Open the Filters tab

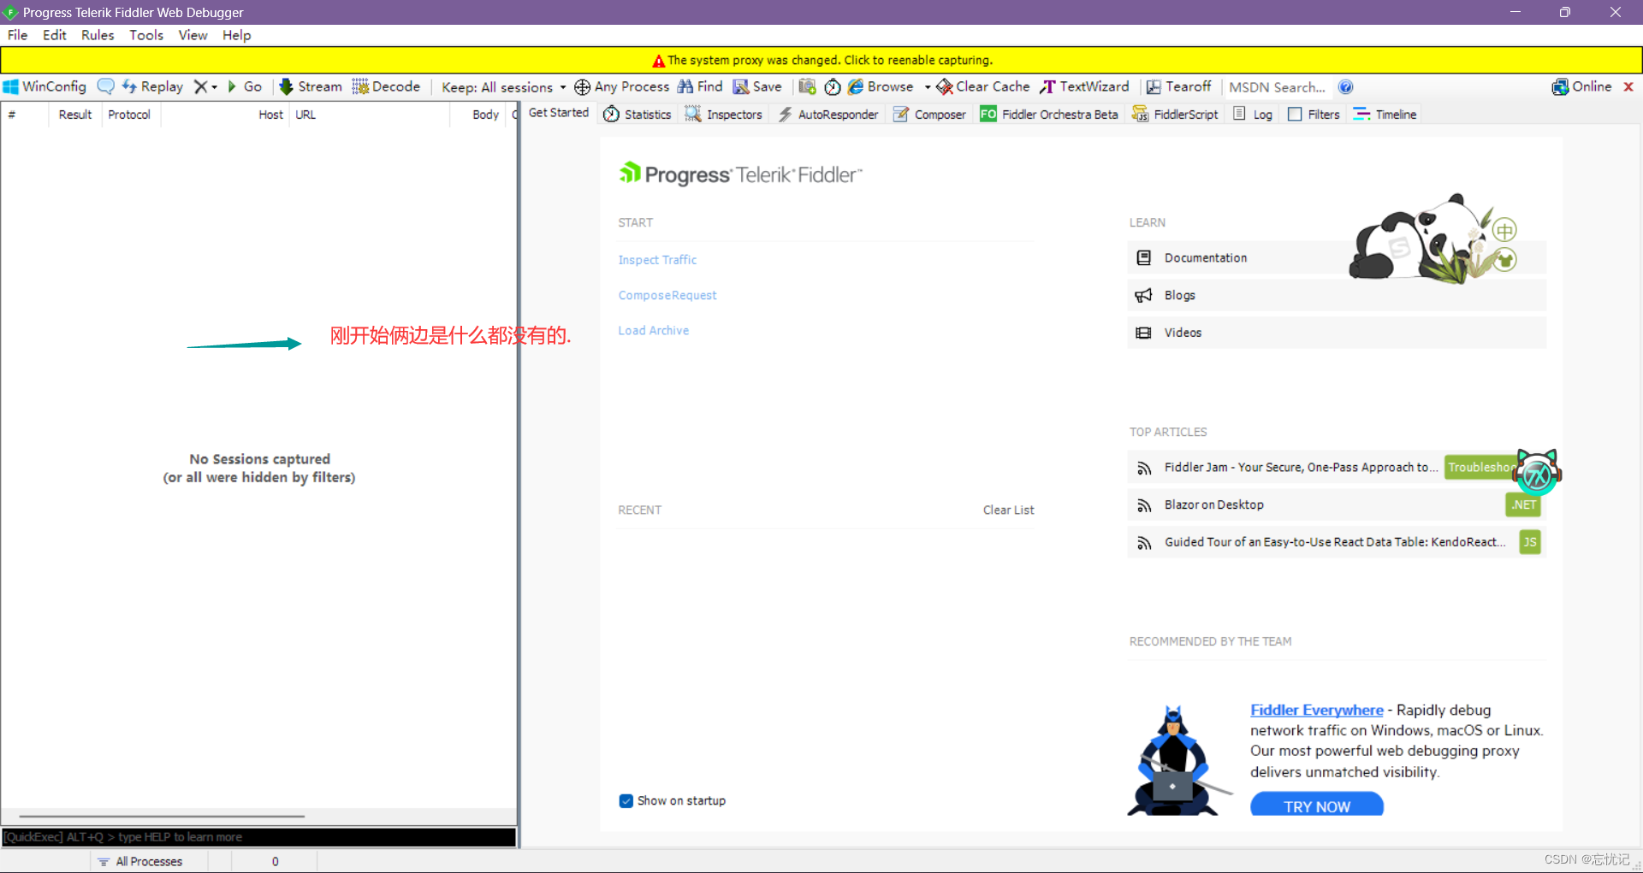tap(1314, 115)
